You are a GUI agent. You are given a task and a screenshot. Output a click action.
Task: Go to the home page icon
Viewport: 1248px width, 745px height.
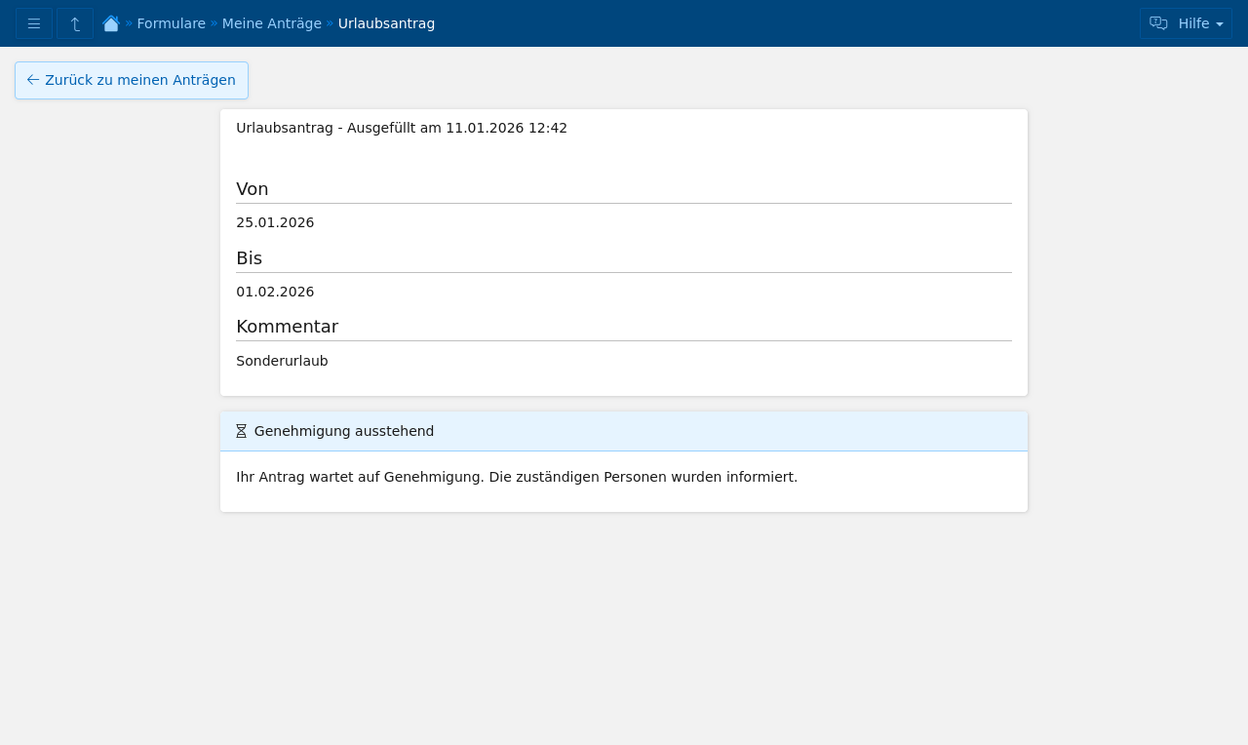(111, 23)
